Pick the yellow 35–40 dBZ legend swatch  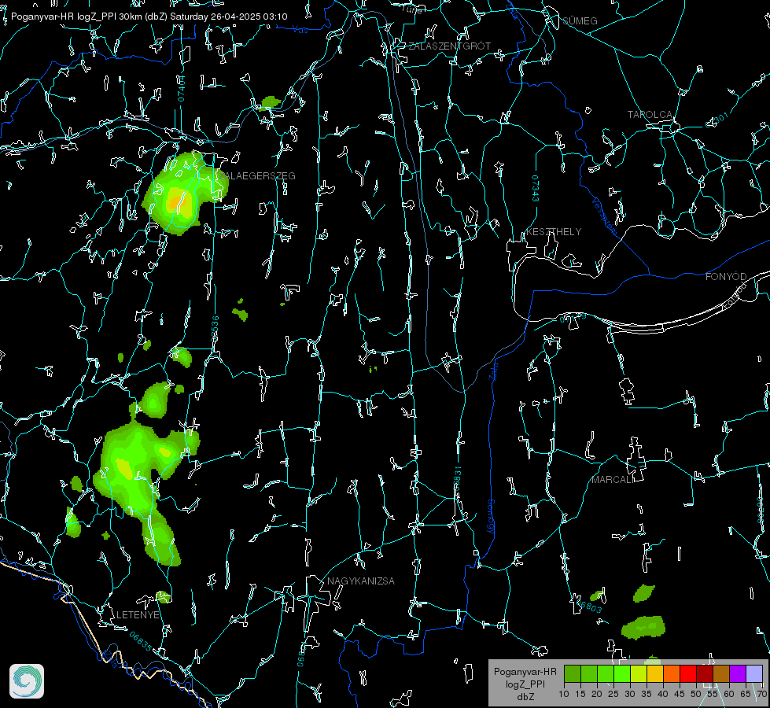(x=655, y=673)
